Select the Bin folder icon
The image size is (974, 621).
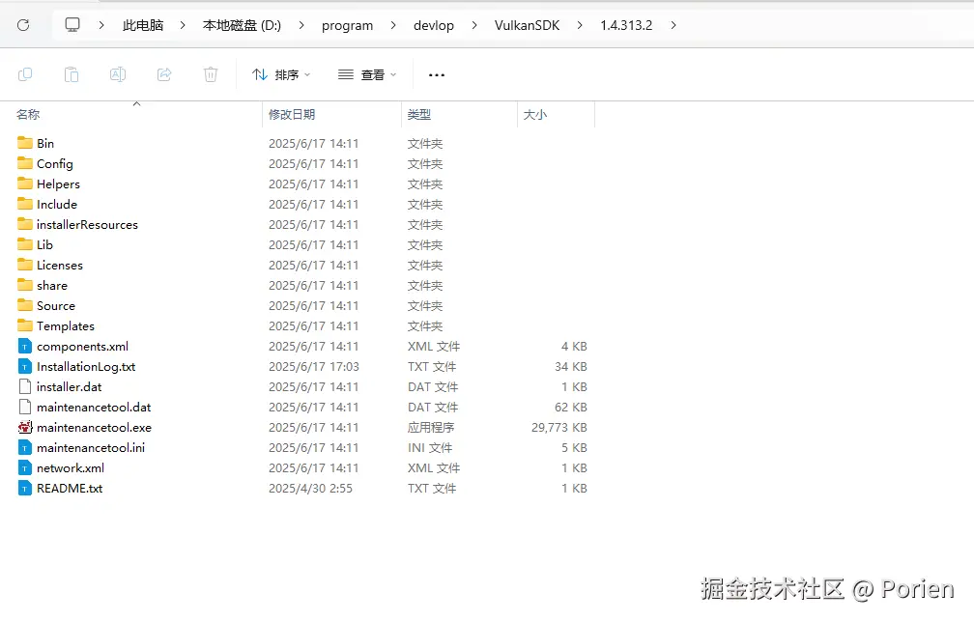(x=25, y=143)
